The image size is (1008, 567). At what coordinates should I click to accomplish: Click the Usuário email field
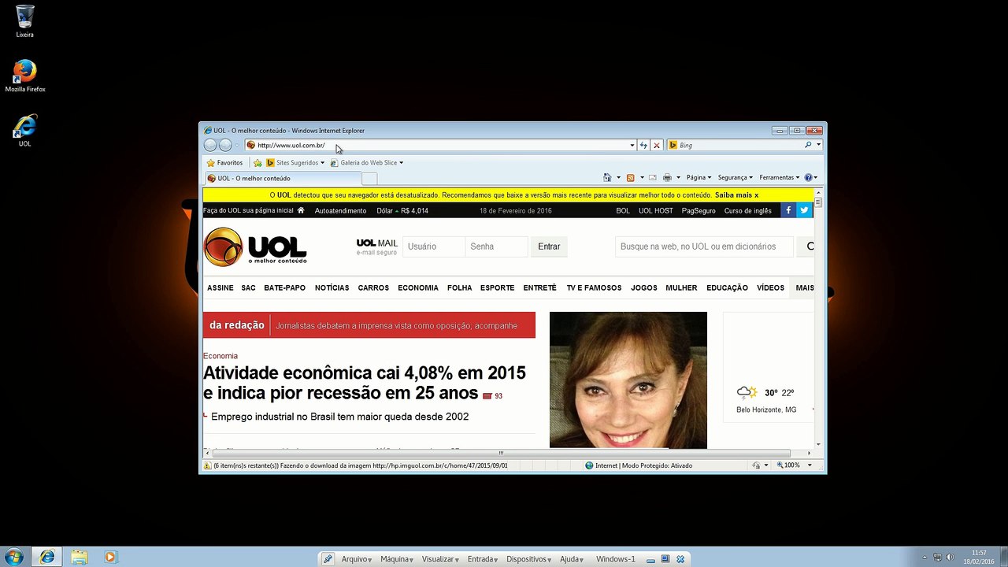click(434, 246)
